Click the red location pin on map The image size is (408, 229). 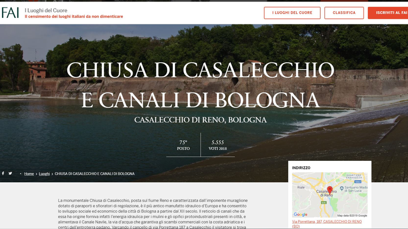pyautogui.click(x=329, y=190)
